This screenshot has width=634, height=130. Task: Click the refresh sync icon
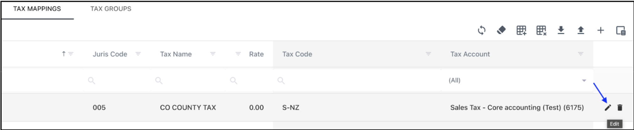[481, 30]
